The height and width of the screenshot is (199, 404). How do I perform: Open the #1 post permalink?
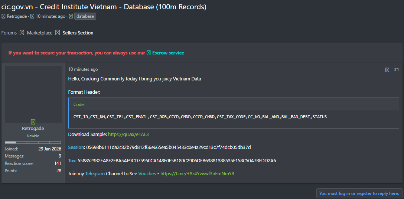pyautogui.click(x=396, y=70)
